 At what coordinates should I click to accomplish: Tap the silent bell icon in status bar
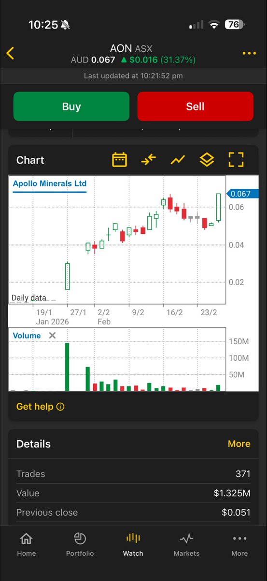pyautogui.click(x=66, y=25)
